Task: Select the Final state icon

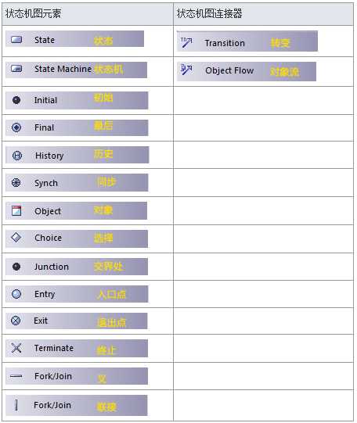Action: (x=16, y=127)
